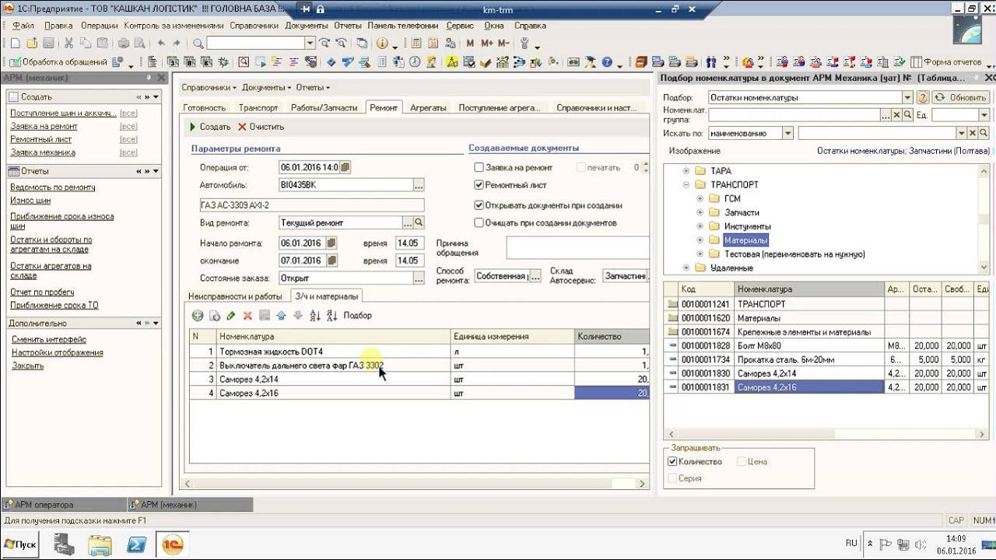Click the Обработка обращений toolbar button

pos(59,62)
